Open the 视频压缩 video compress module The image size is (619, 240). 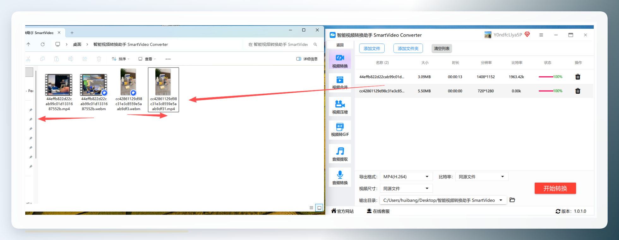(x=340, y=107)
